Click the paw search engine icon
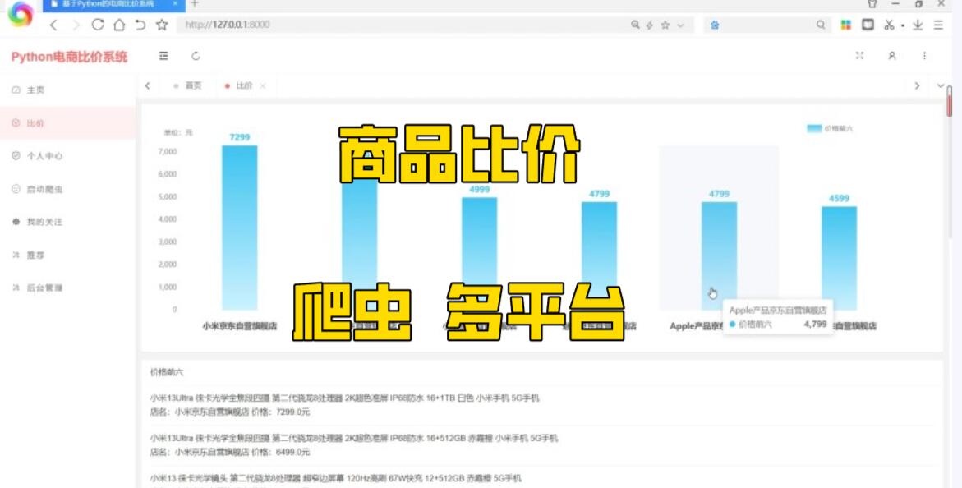 (x=715, y=25)
